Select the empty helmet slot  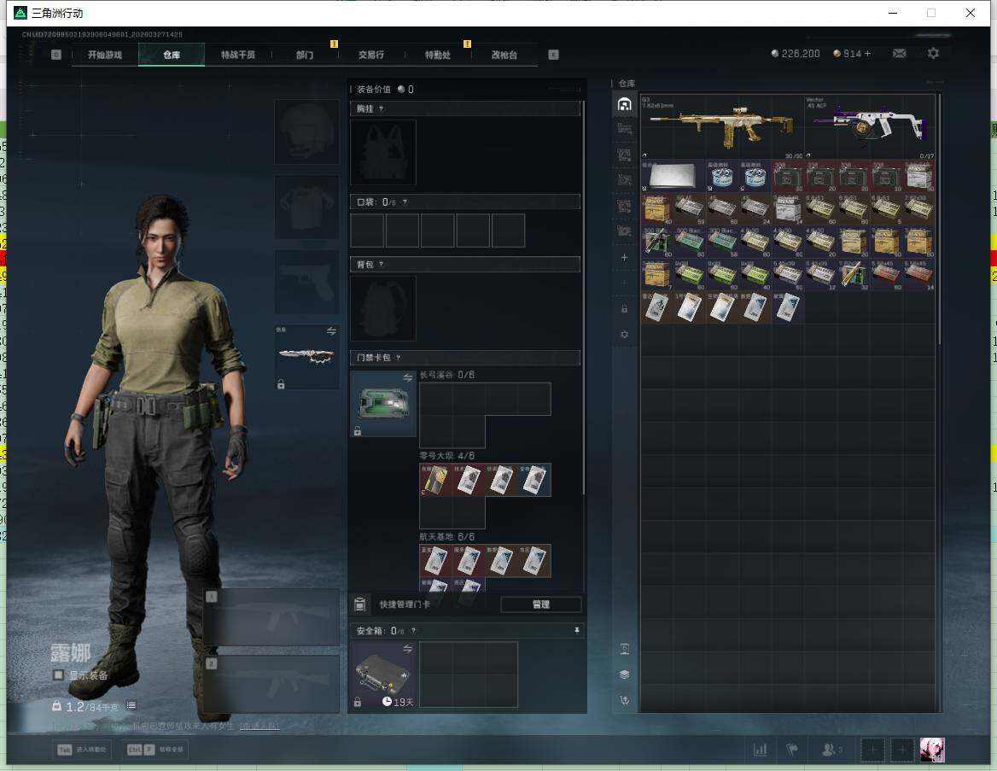[306, 131]
